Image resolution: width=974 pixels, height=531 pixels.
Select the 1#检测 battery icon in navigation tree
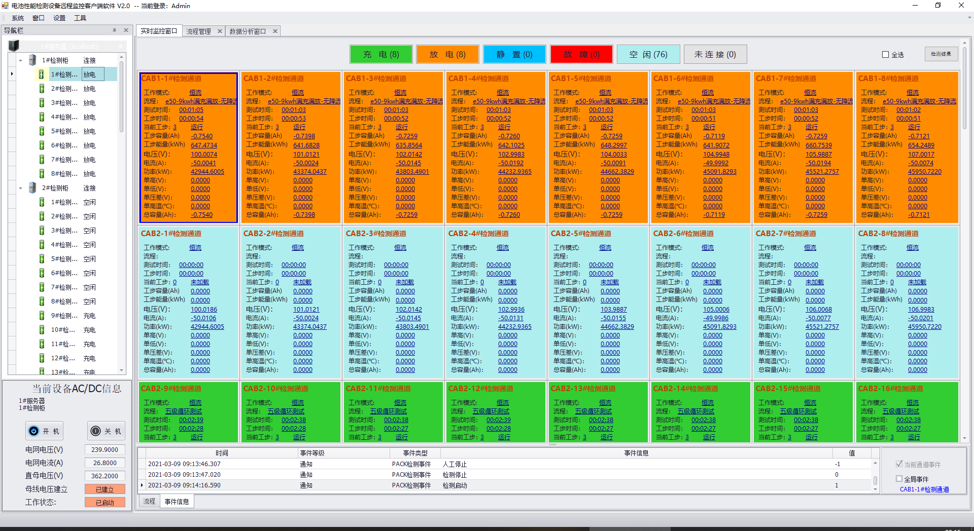pos(42,73)
